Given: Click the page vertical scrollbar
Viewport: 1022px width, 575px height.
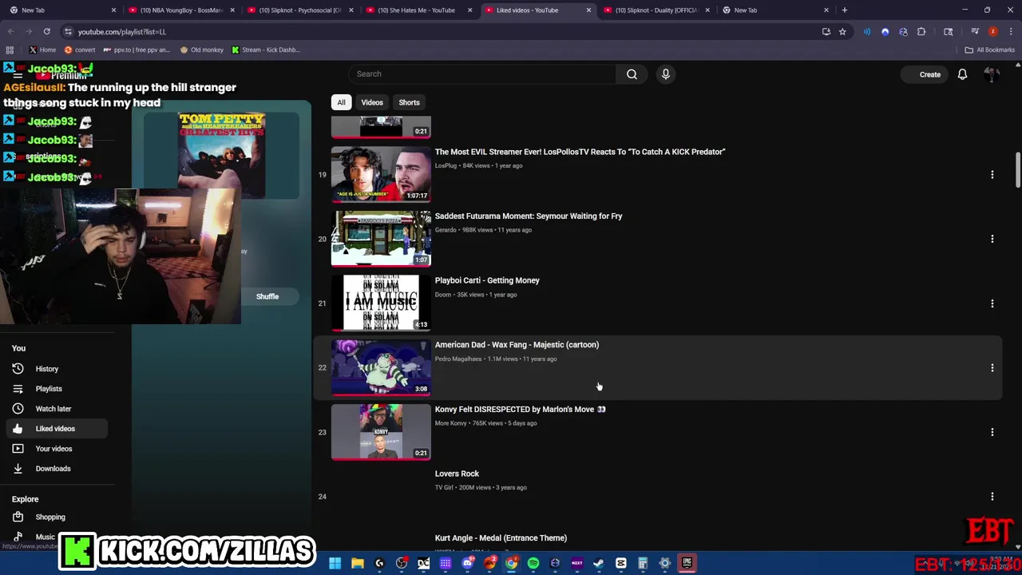Looking at the screenshot, I should (1018, 169).
